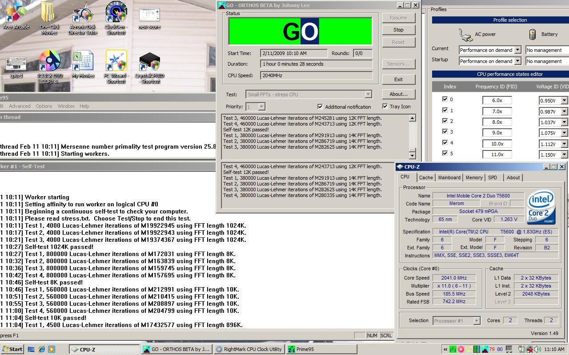Screen dimensions: 569x355
Task: Uncheck performance state index 1
Action: (x=445, y=110)
